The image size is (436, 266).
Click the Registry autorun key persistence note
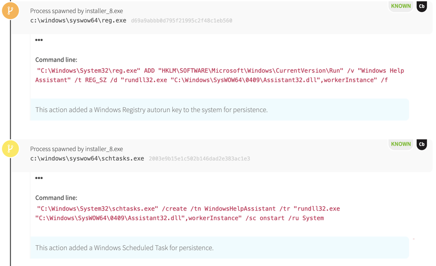(x=151, y=110)
